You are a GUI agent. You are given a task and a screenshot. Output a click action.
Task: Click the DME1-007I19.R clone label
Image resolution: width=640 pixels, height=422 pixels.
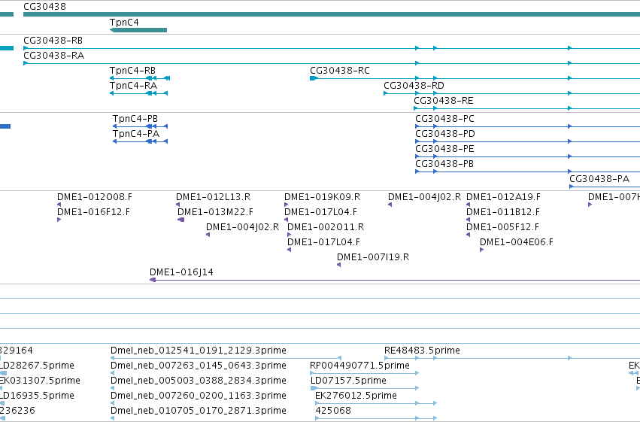click(373, 257)
